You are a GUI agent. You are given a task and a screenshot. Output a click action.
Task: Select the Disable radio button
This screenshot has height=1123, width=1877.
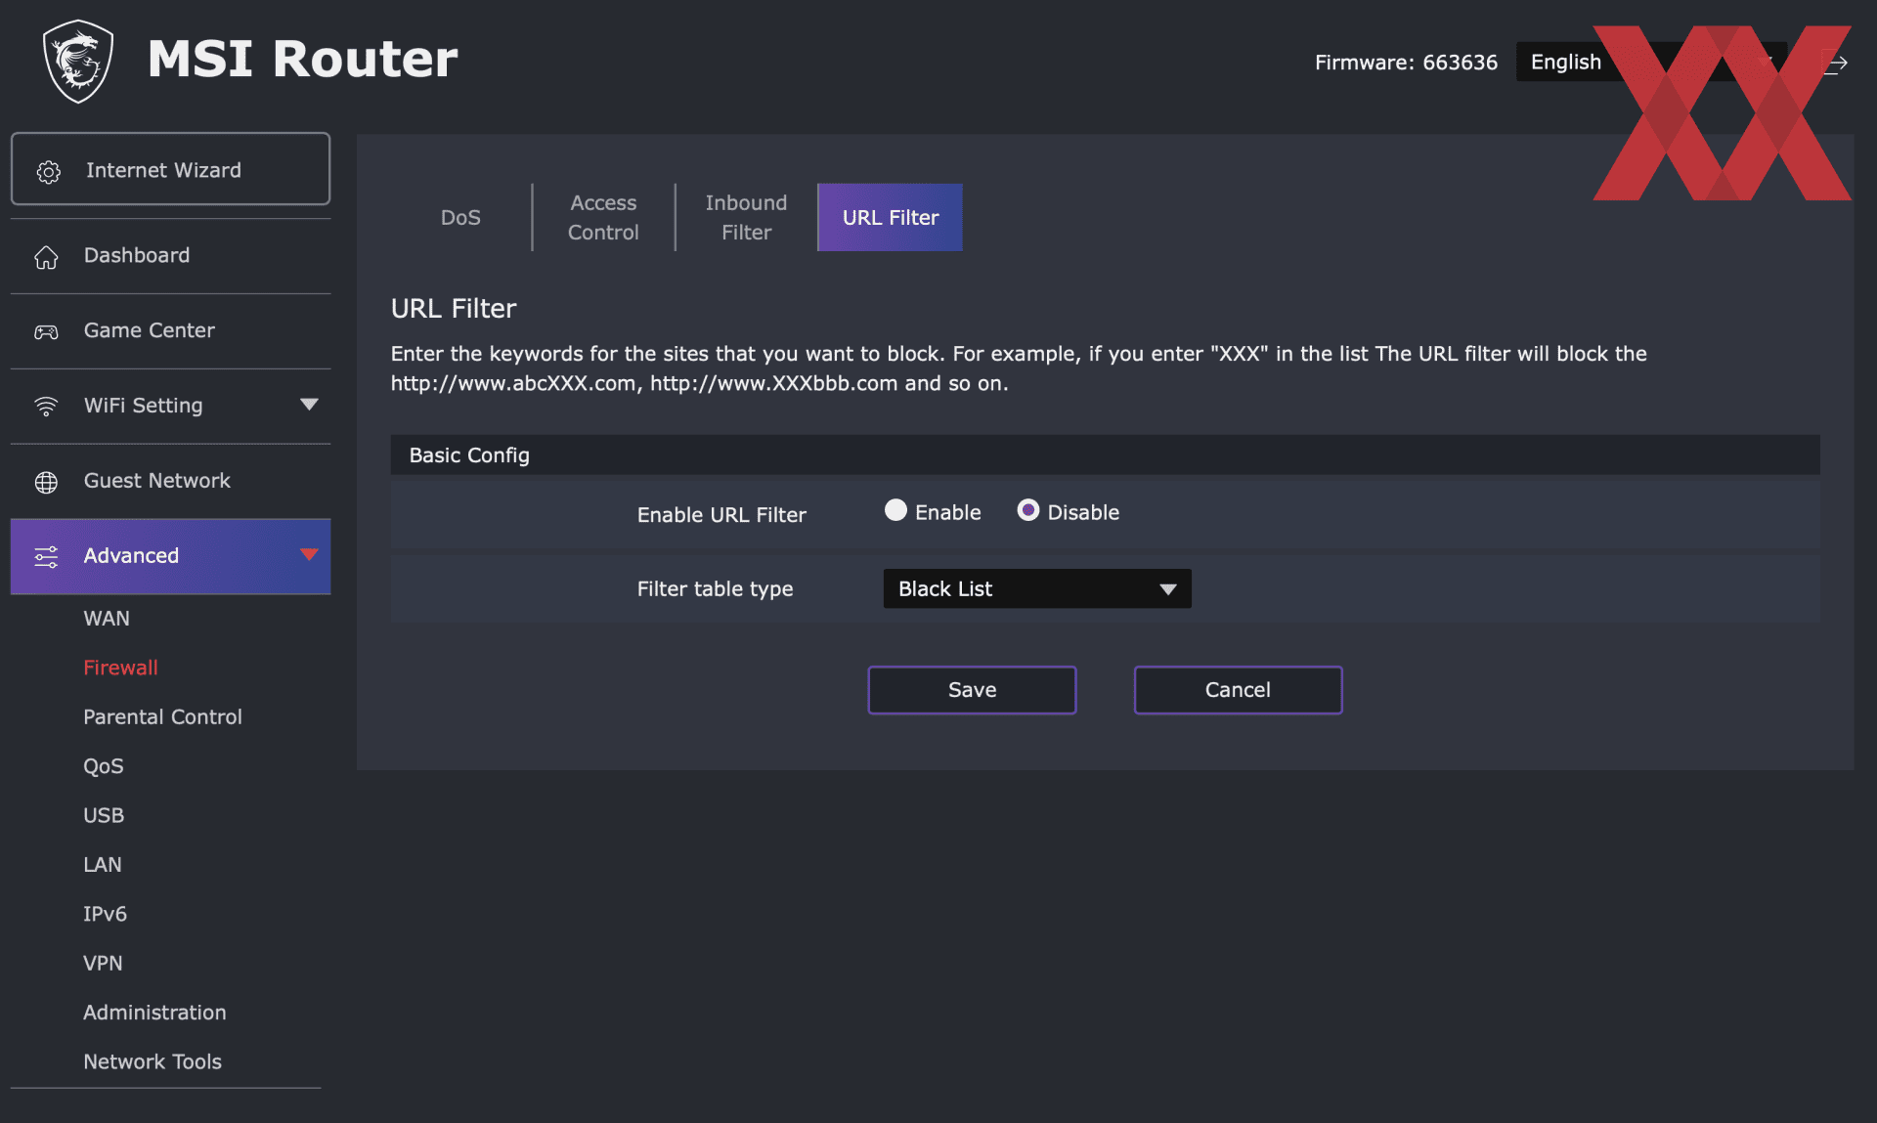click(1027, 510)
